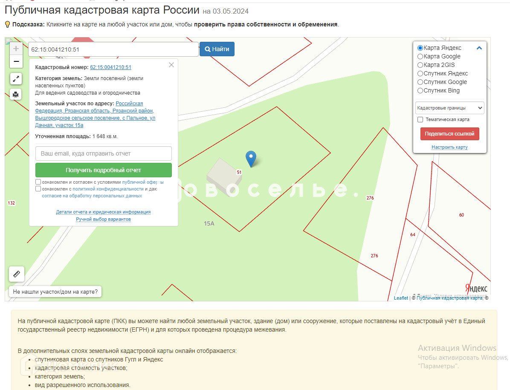This screenshot has height=390, width=510.
Task: Open the ruler measurement tool
Action: pyautogui.click(x=17, y=274)
